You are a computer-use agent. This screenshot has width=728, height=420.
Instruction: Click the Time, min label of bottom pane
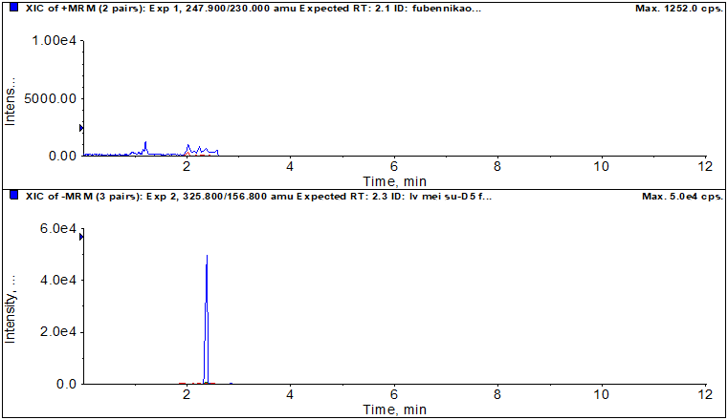pos(394,409)
